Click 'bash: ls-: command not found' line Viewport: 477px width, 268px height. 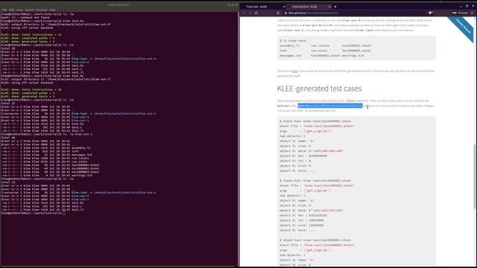click(25, 17)
